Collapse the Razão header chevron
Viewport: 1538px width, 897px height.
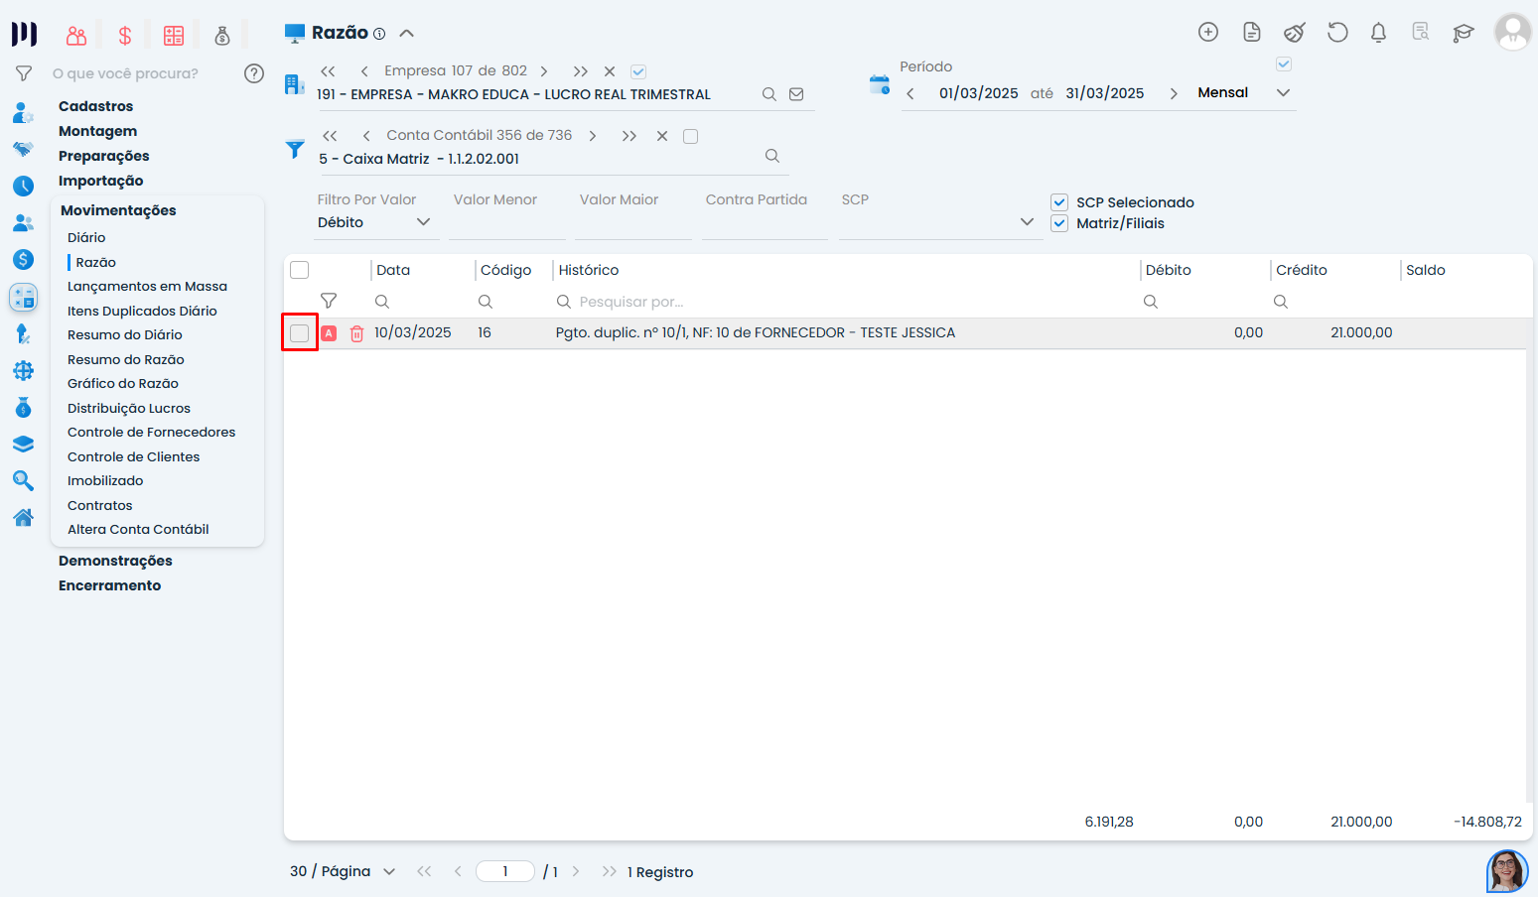[x=406, y=33]
